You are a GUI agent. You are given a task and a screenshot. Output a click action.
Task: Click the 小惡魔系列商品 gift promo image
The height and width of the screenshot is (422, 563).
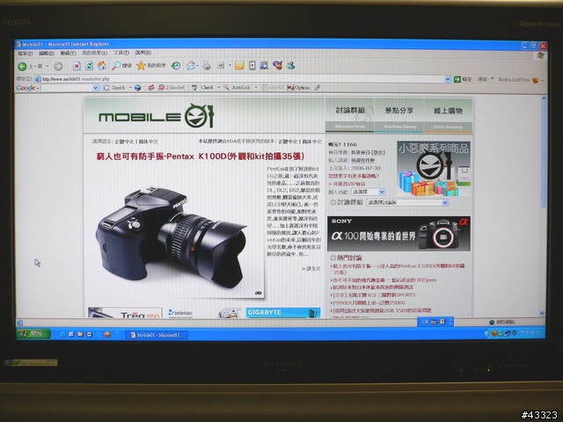coord(434,169)
